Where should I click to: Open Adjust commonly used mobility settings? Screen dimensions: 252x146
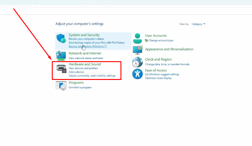(x=92, y=76)
